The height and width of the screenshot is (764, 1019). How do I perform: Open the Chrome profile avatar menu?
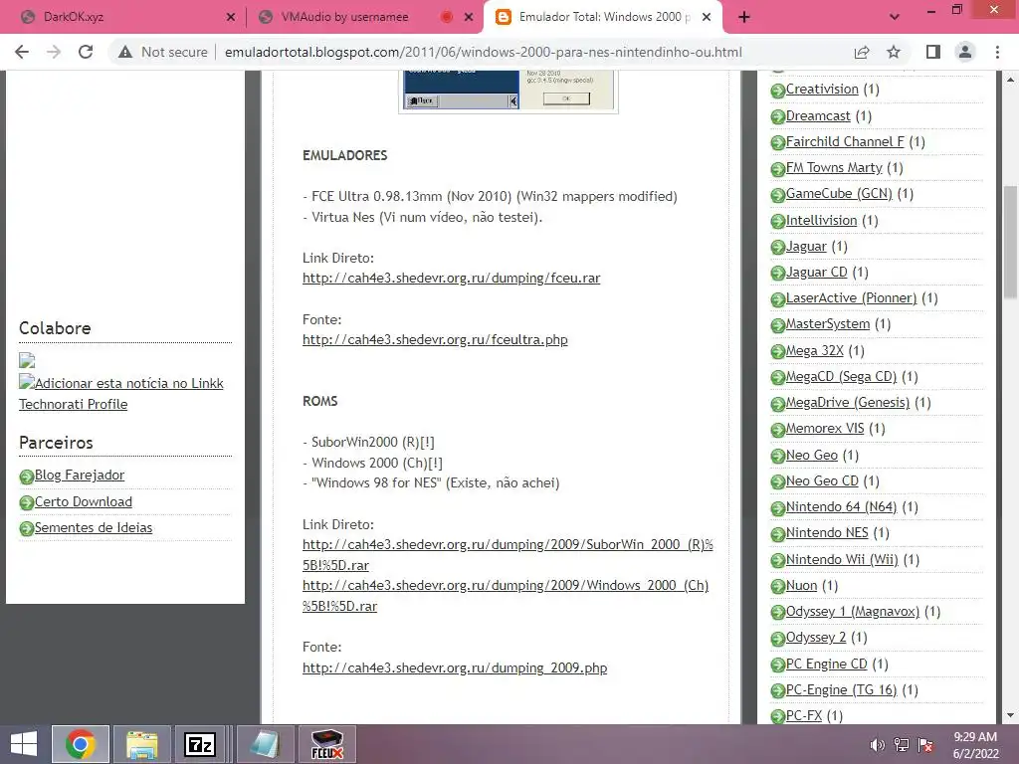(x=965, y=52)
